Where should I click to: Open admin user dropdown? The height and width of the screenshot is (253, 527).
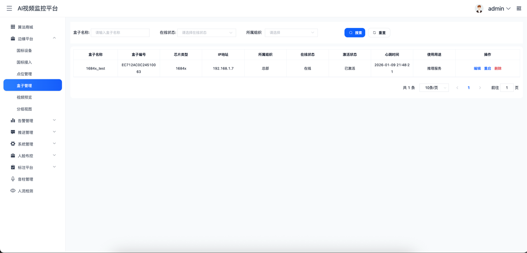pyautogui.click(x=499, y=9)
